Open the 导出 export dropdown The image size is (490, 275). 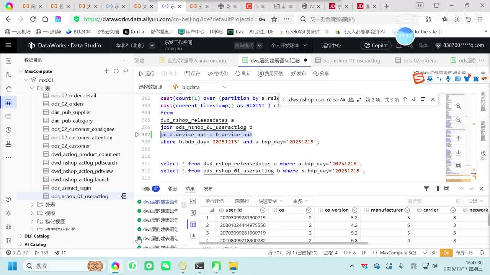coord(475,201)
